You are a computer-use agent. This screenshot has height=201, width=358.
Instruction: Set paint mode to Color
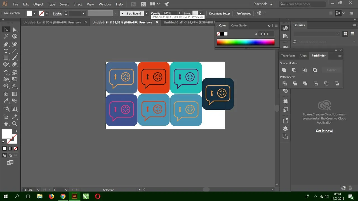coord(4,149)
